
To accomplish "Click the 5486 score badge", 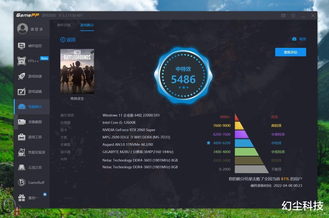I will click(x=183, y=76).
